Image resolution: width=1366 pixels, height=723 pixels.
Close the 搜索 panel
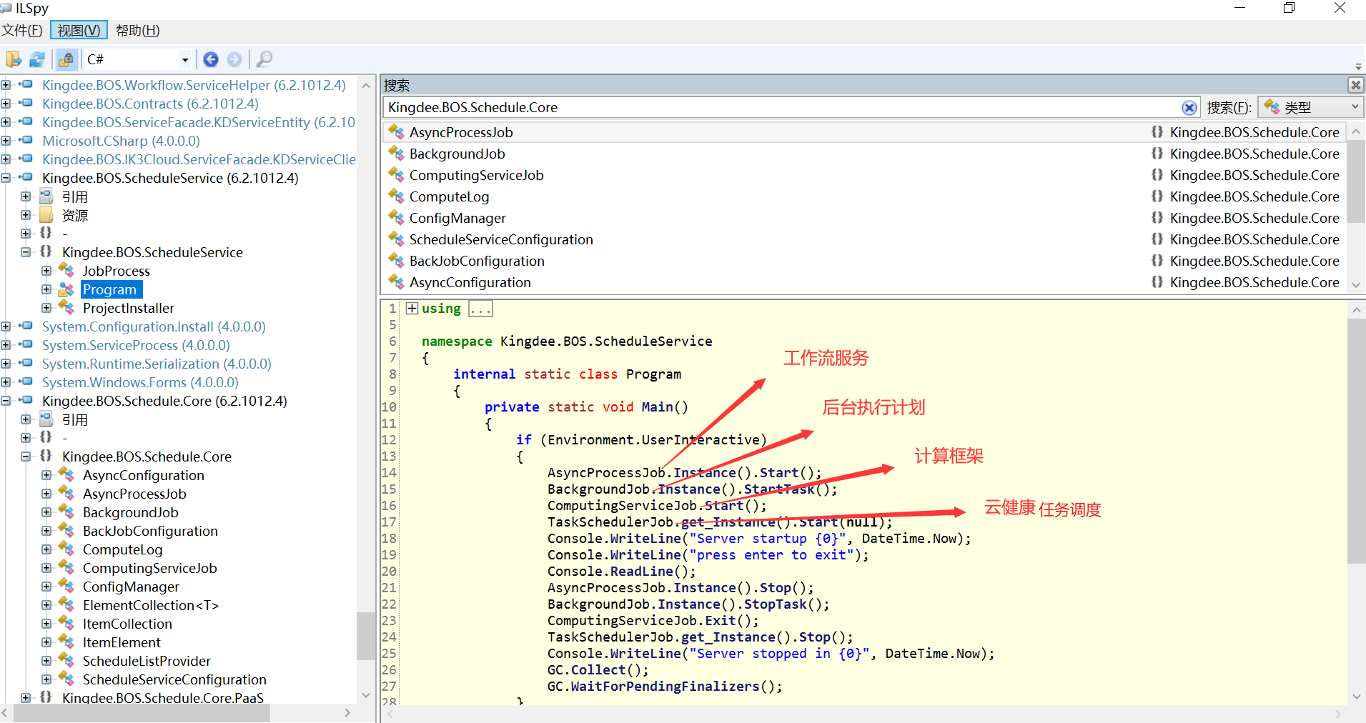1355,85
